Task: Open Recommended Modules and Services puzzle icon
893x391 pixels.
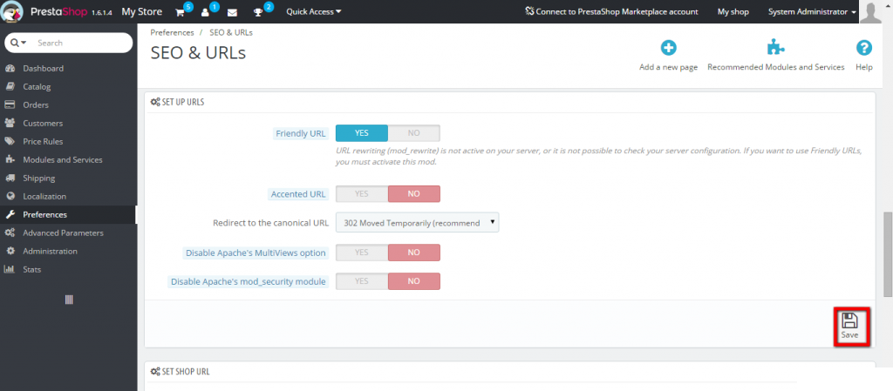Action: pyautogui.click(x=775, y=48)
